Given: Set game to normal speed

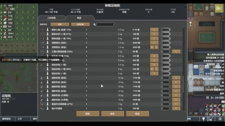Looking at the screenshot, I should coord(212,98).
